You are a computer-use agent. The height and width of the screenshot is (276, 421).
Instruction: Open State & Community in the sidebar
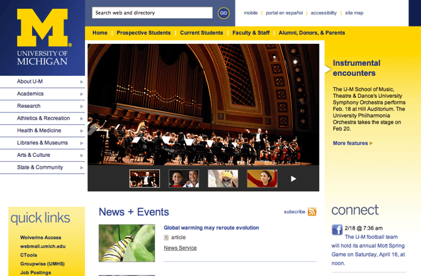(40, 167)
